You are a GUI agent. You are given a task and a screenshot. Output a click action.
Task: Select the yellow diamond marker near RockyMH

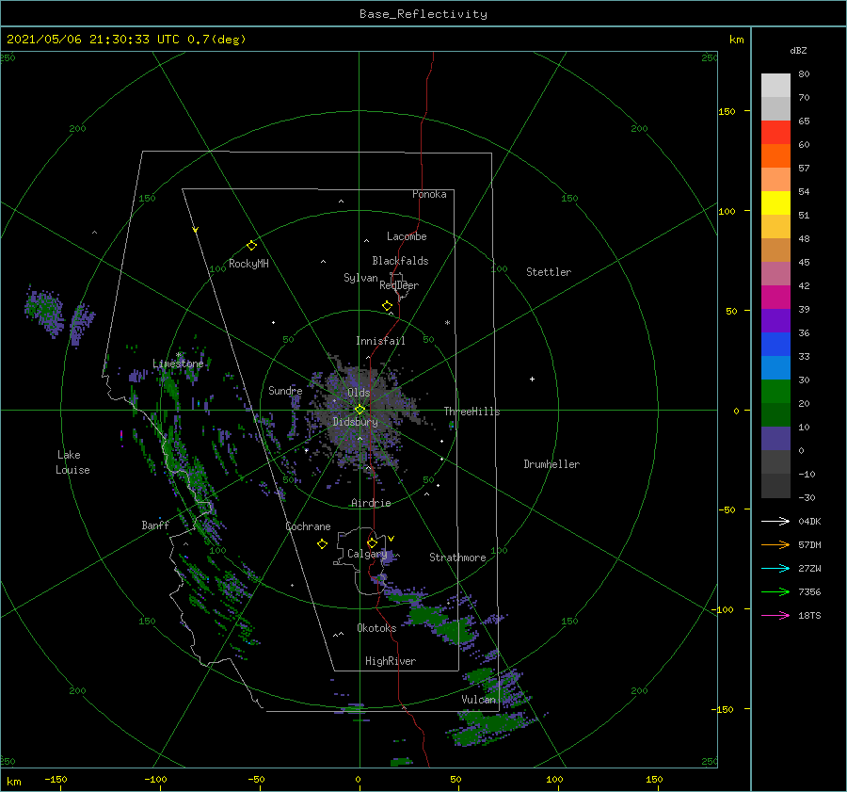(x=251, y=246)
